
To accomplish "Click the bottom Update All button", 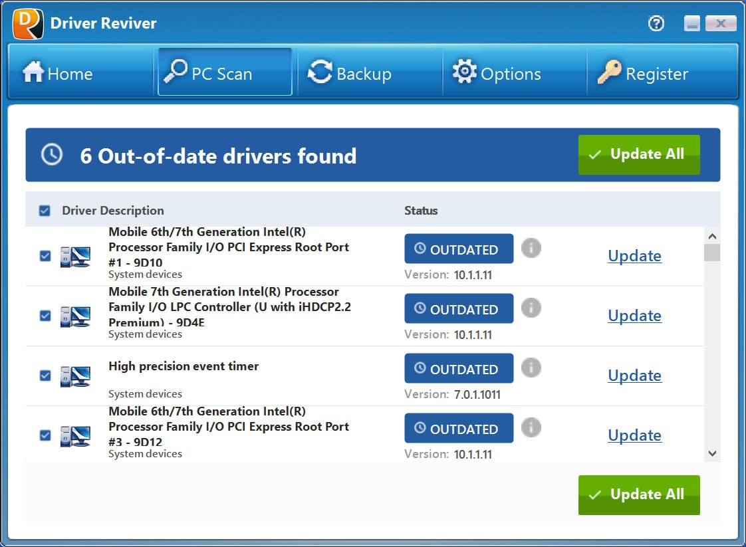I will (639, 494).
